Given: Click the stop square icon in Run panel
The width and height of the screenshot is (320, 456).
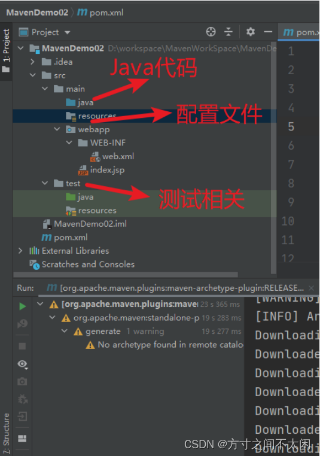Looking at the screenshot, I should (22, 346).
